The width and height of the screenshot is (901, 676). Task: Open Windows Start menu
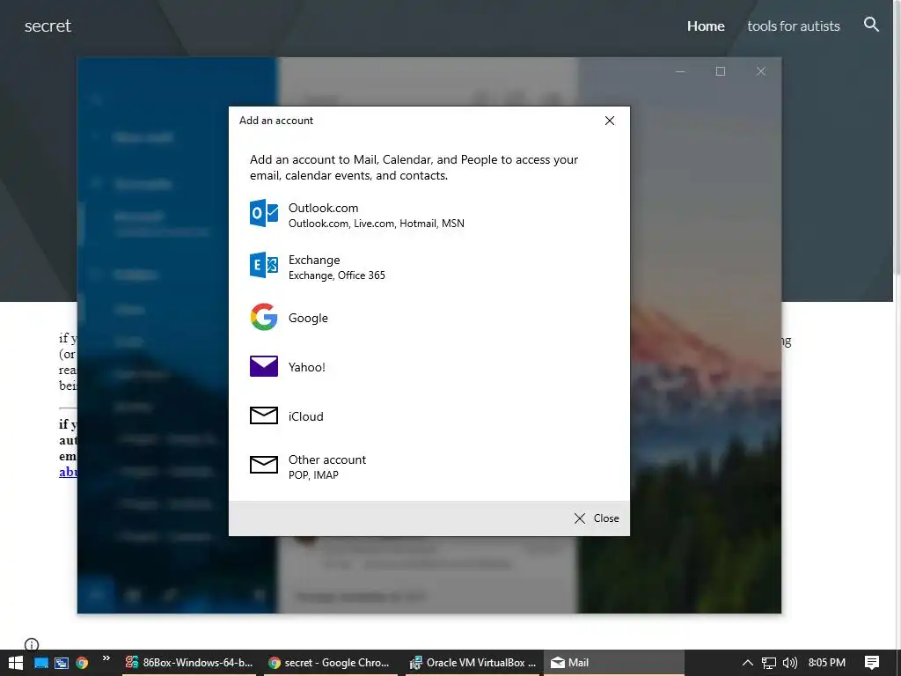coord(15,663)
